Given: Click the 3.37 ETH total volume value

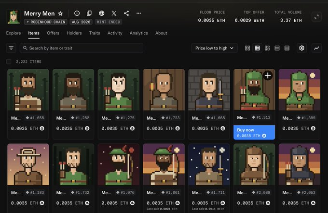Looking at the screenshot, I should [x=291, y=20].
